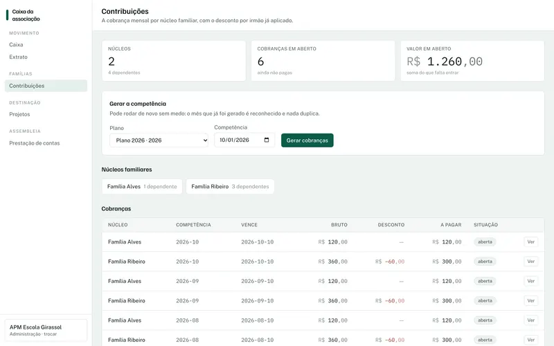Click R$ 300,00 a pagar in Ribeiro 2026-09 row

pyautogui.click(x=447, y=301)
